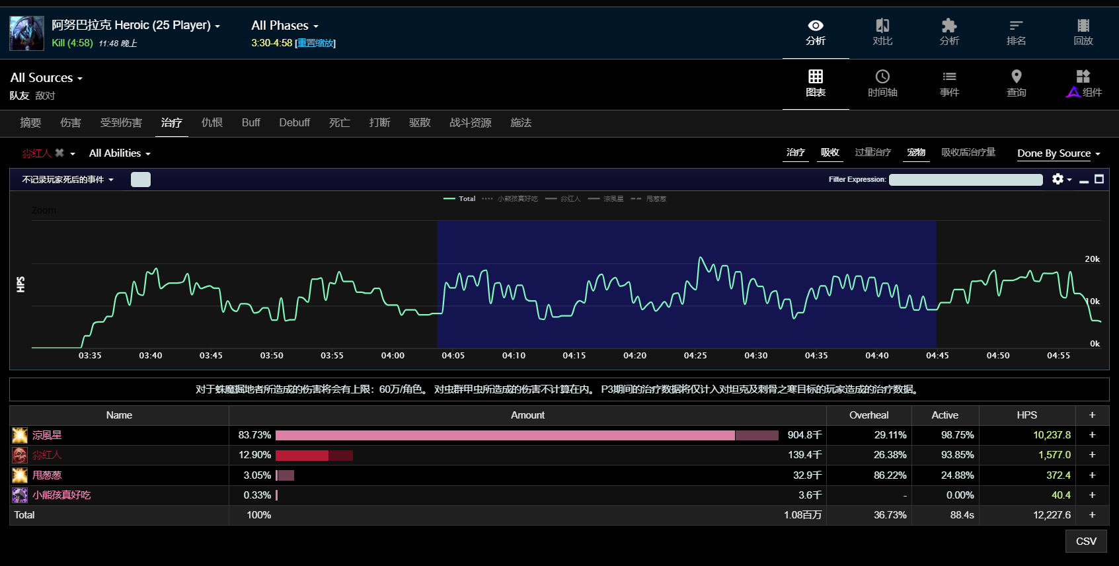Image resolution: width=1119 pixels, height=566 pixels.
Task: Switch to the 时间轴 timeline view
Action: 882,84
